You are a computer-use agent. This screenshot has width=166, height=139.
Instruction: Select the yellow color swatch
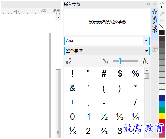[162, 116]
